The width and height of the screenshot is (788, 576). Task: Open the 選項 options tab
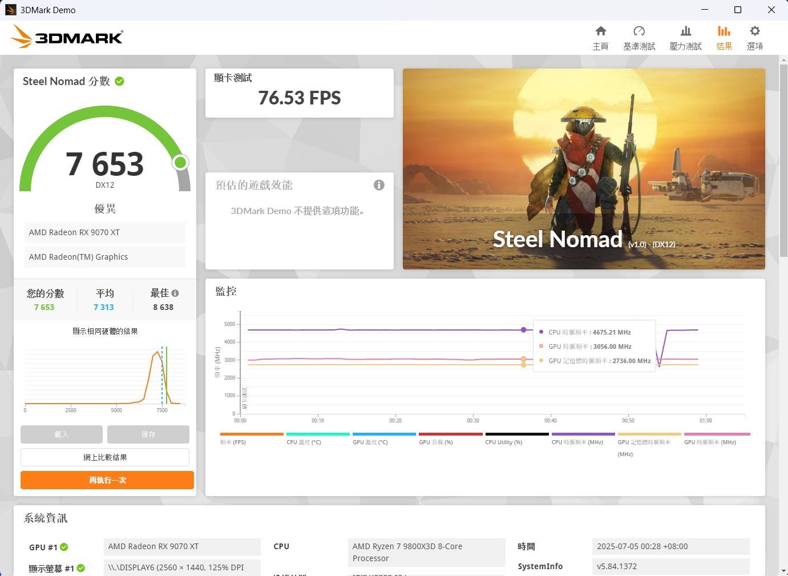754,38
